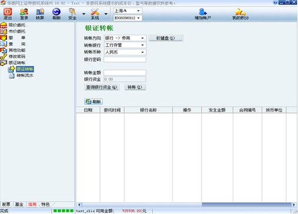Click the 货币单位 column header
298x214 pixels.
pos(274,110)
